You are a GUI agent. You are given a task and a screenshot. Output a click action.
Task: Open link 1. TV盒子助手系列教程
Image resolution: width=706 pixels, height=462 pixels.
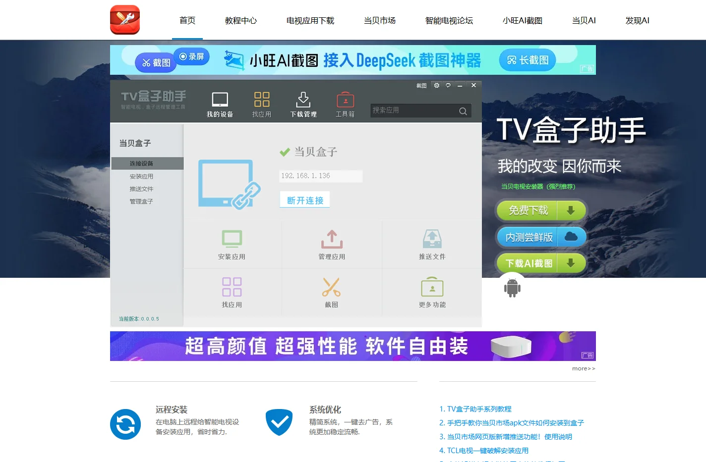[475, 409]
